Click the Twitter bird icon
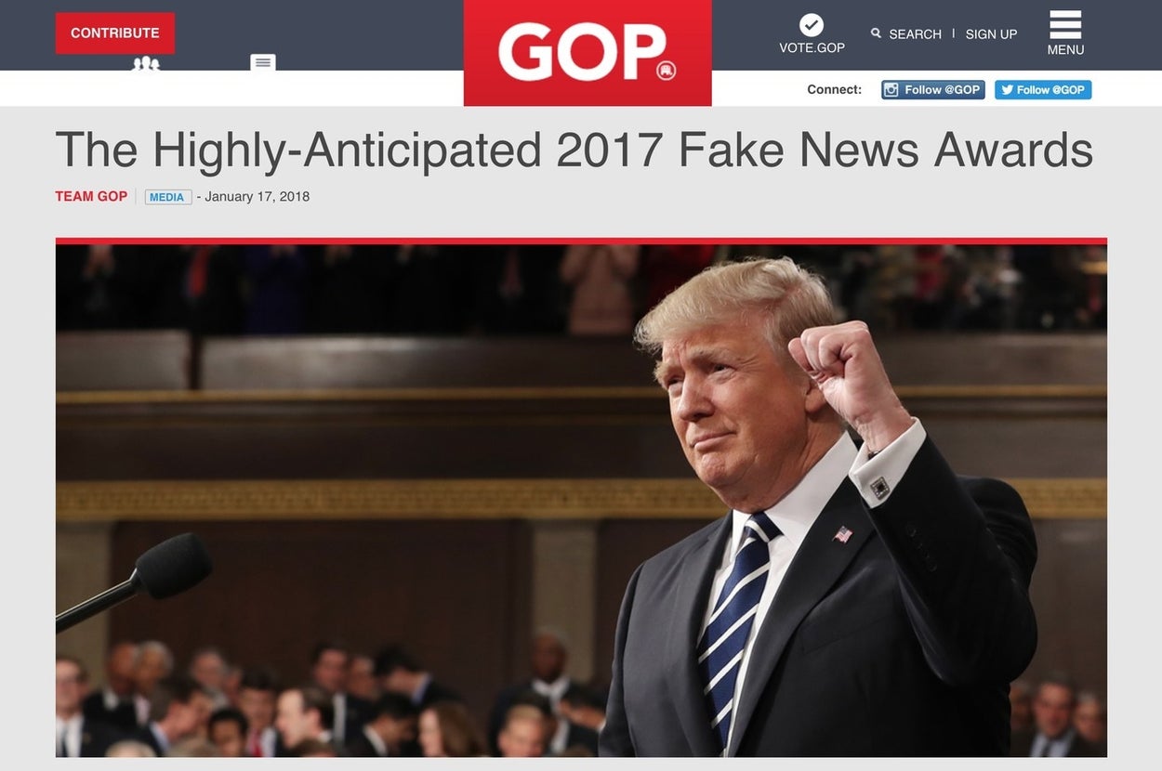Viewport: 1162px width, 771px height. pyautogui.click(x=1006, y=90)
